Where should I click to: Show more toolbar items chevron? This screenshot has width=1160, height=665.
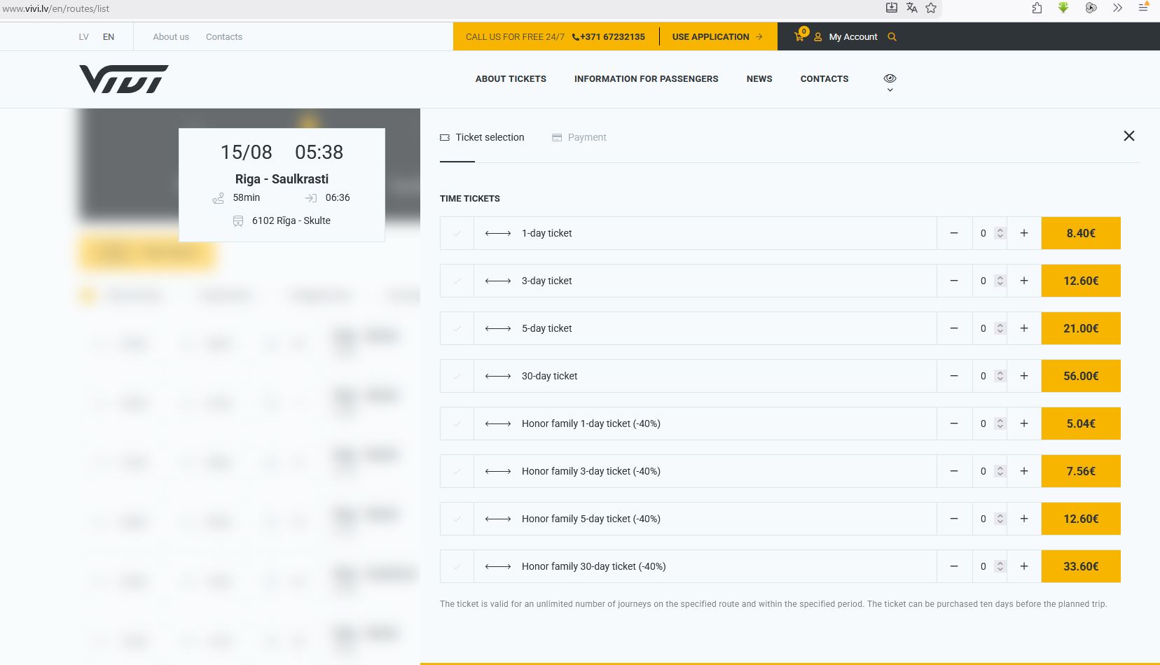click(x=1117, y=8)
